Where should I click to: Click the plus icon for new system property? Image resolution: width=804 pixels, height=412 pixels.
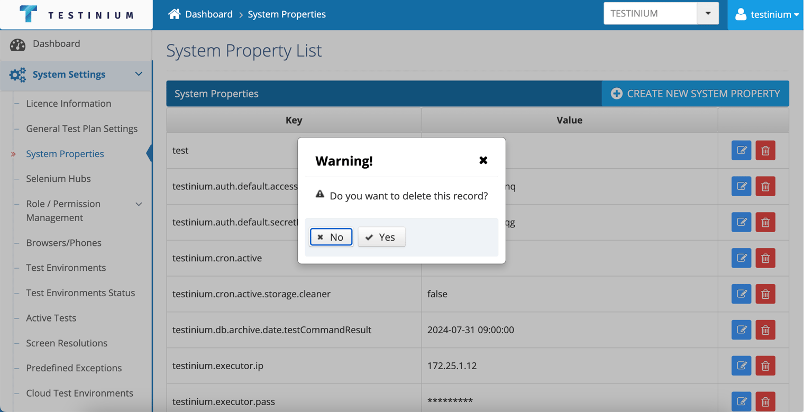[x=616, y=94]
